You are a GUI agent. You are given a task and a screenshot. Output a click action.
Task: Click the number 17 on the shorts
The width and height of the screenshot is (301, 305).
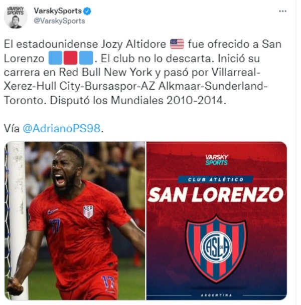coord(108,282)
